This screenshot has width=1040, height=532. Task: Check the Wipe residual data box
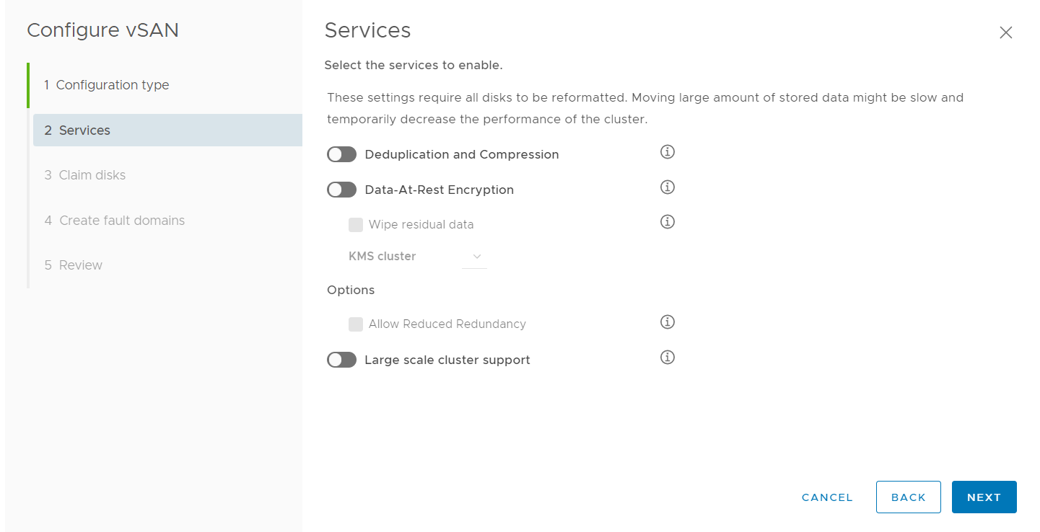tap(356, 225)
